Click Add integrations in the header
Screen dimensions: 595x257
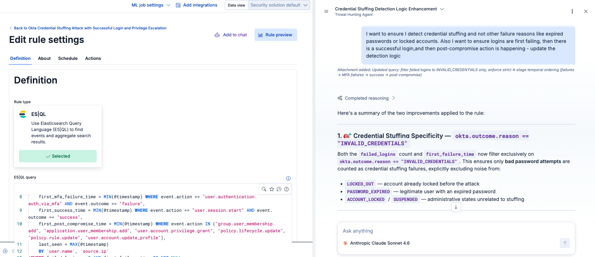point(197,5)
